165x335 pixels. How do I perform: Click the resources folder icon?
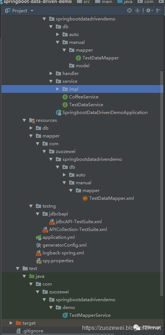32,120
